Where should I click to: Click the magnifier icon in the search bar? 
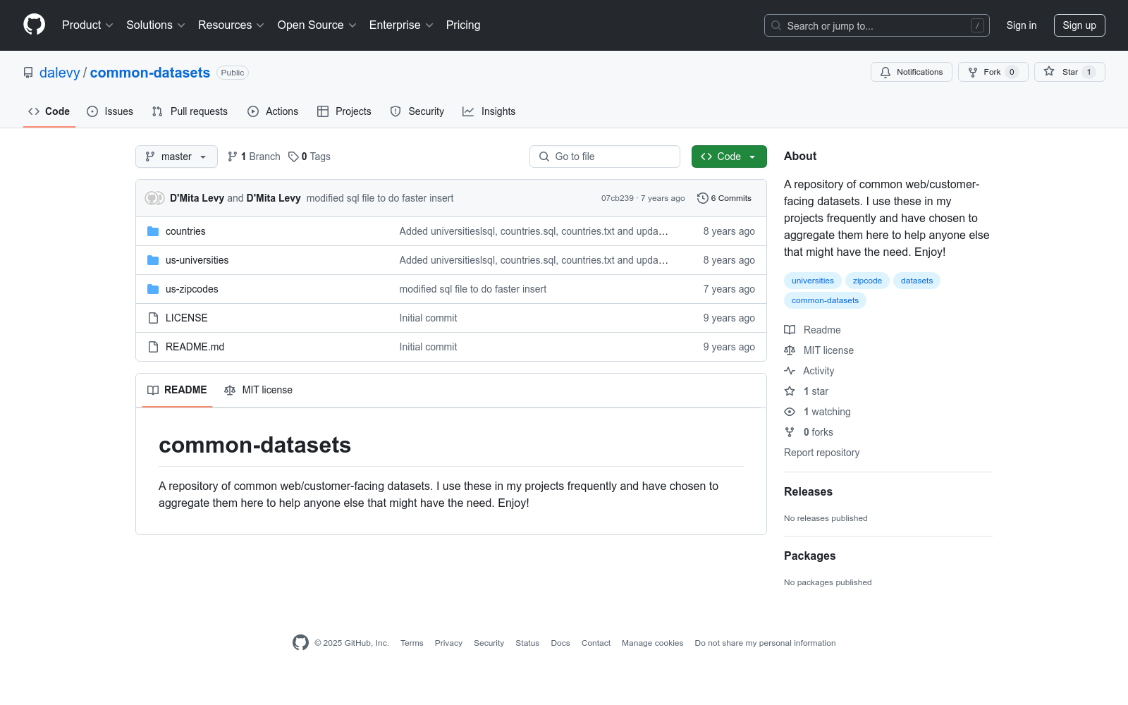(x=776, y=25)
